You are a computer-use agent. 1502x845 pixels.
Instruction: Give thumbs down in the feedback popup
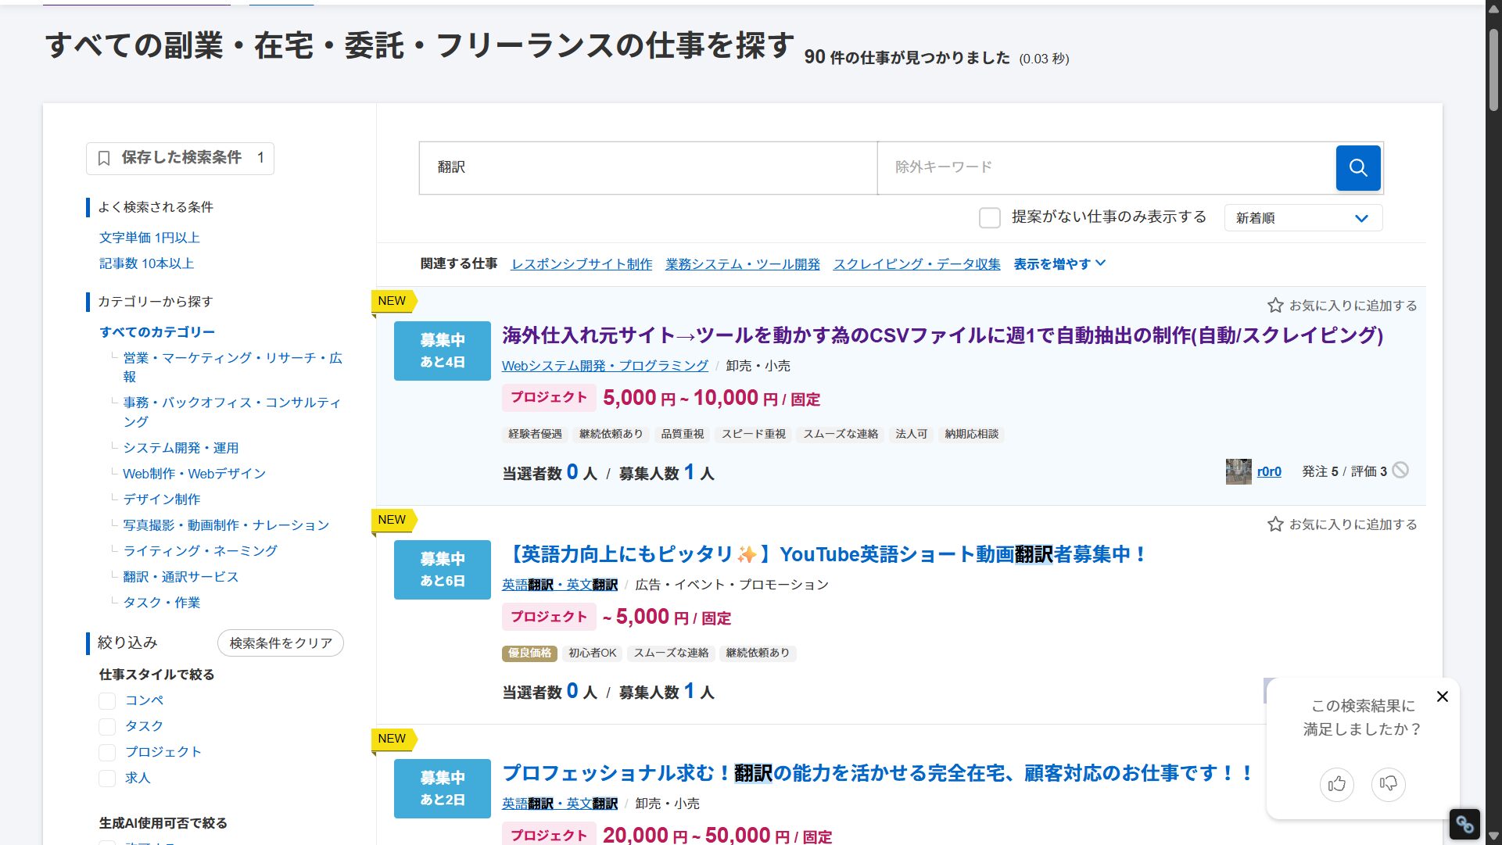(1389, 784)
